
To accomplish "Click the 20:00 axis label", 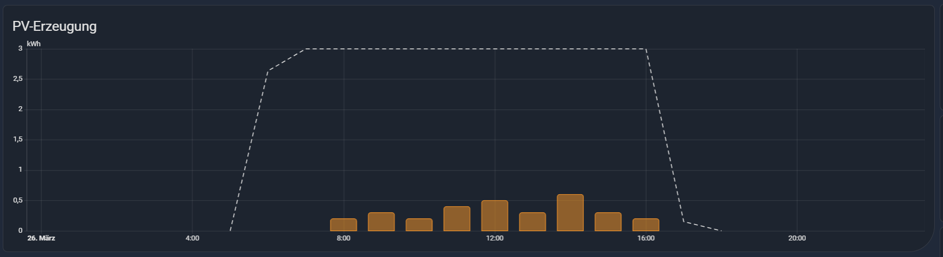I will coord(797,238).
